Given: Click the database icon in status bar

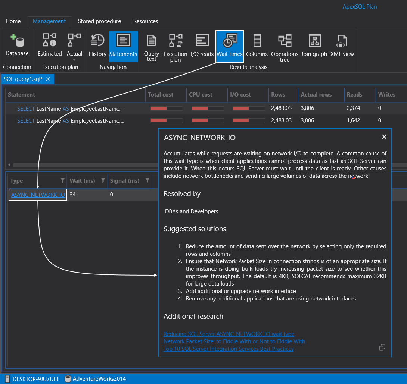Looking at the screenshot, I should (68, 379).
